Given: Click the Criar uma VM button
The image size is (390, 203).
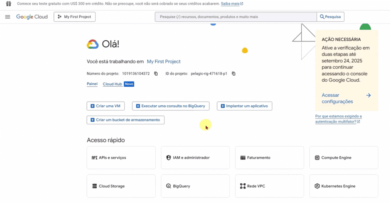Looking at the screenshot, I should click(106, 106).
